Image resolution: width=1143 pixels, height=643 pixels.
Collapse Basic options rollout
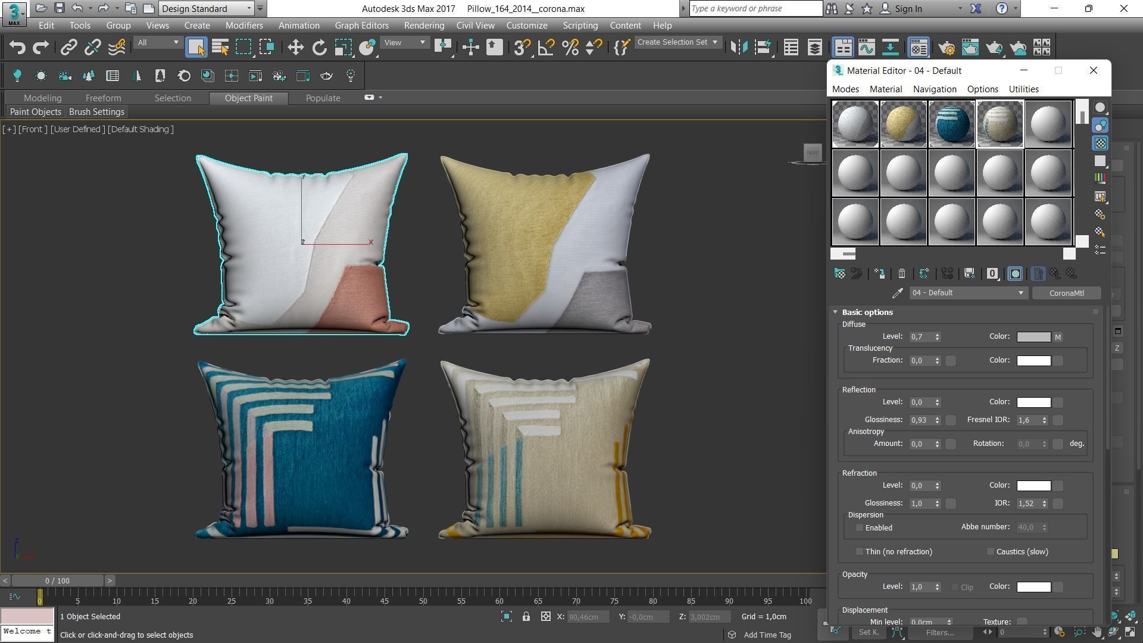click(x=867, y=312)
